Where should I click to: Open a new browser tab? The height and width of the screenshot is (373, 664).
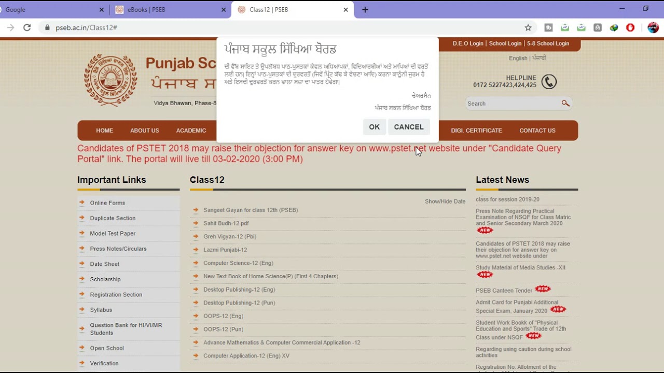point(365,10)
